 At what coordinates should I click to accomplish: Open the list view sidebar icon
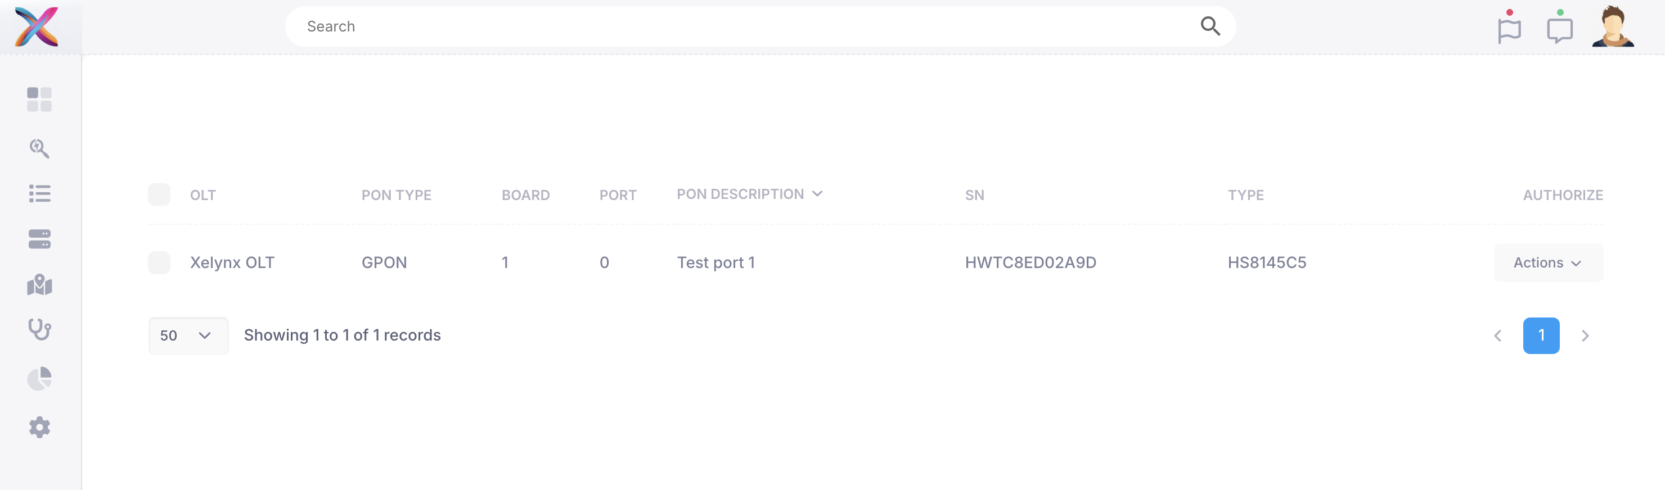tap(39, 194)
